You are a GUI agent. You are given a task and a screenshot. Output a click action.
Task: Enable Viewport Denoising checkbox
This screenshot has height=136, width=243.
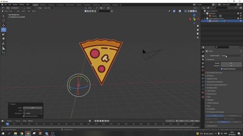[x=222, y=69]
